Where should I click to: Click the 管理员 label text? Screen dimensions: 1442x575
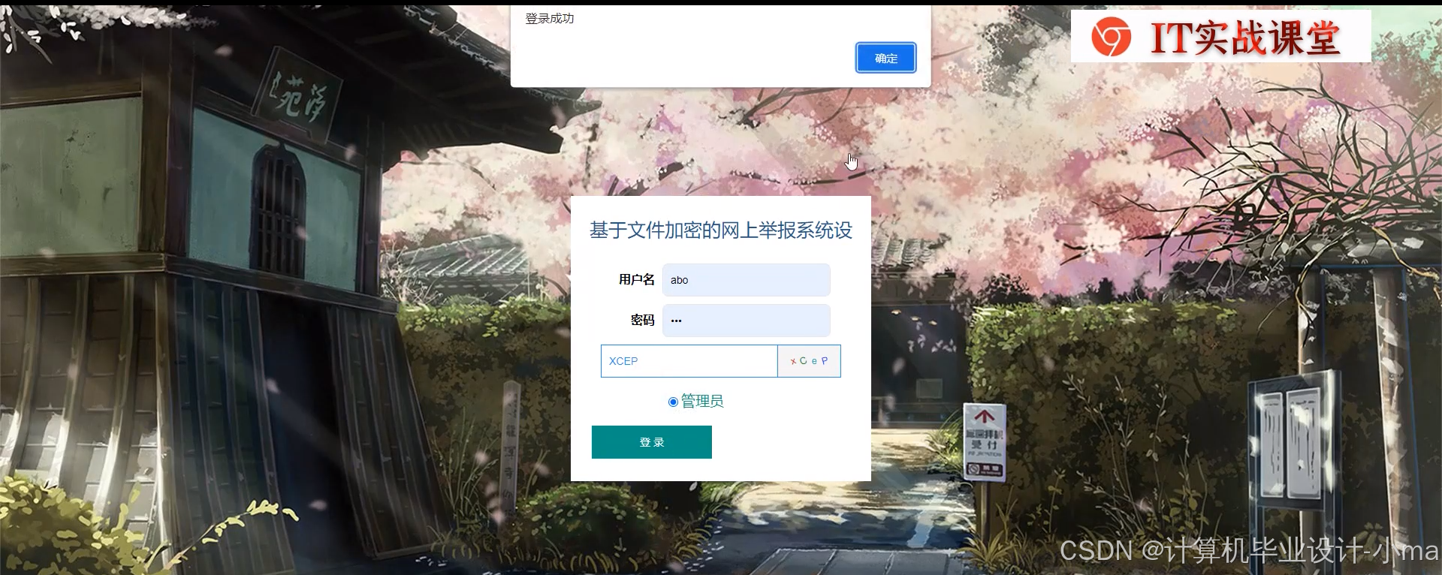tap(702, 402)
